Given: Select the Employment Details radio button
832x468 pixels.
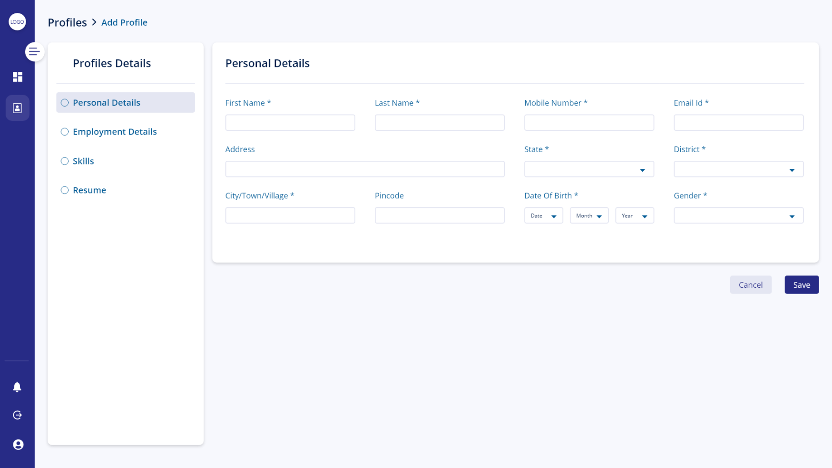Looking at the screenshot, I should point(64,132).
